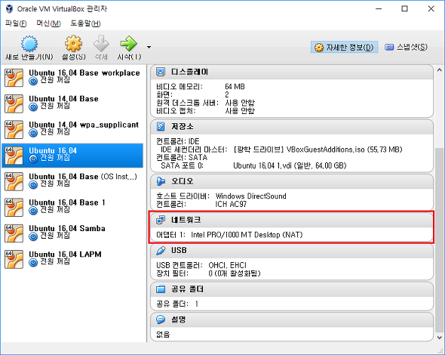
Task: Open the Network (네트워크) section header
Action: point(292,220)
